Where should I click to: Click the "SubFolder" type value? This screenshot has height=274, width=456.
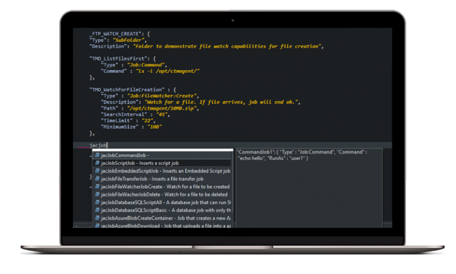(126, 40)
